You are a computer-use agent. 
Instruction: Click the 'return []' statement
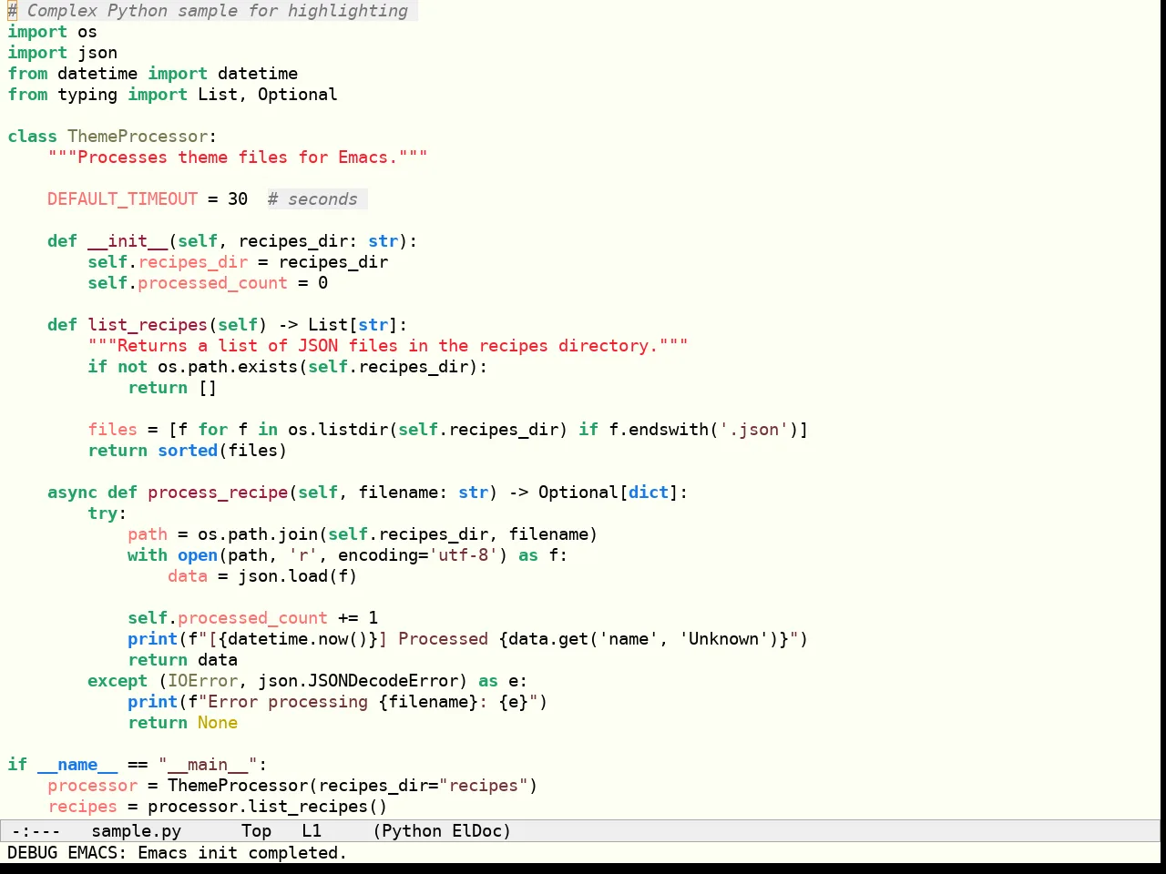[172, 388]
